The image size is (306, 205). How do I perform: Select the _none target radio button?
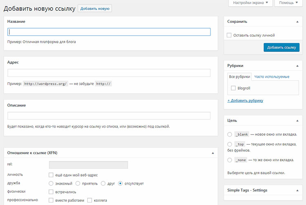click(x=230, y=160)
